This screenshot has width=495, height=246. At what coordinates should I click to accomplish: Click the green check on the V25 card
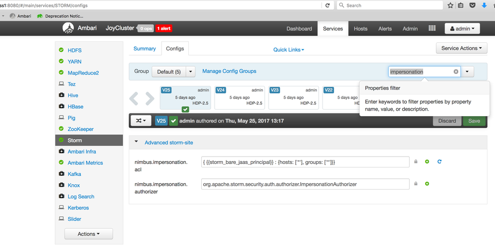point(185,110)
